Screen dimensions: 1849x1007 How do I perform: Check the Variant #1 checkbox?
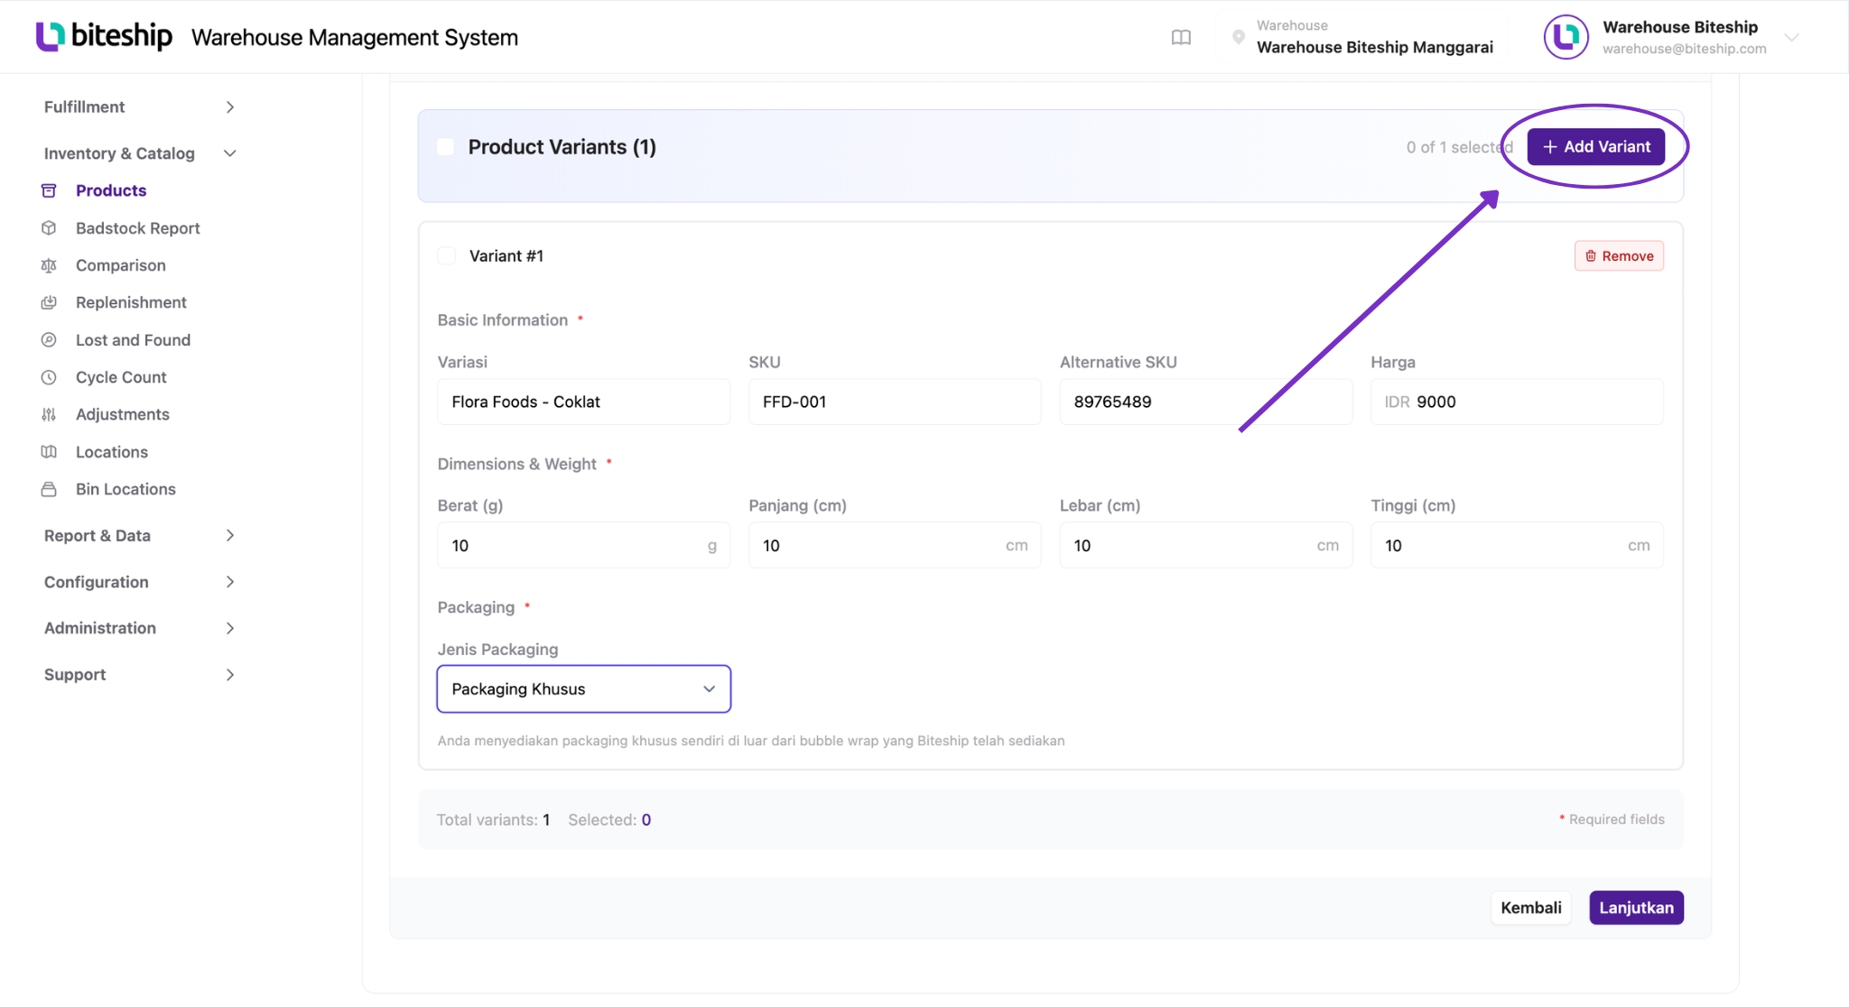tap(446, 256)
